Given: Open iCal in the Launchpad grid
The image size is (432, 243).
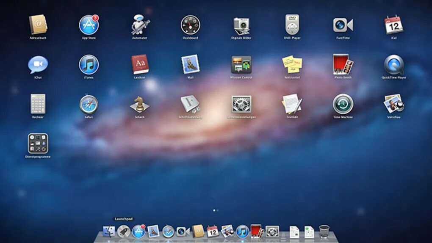Looking at the screenshot, I should [394, 25].
